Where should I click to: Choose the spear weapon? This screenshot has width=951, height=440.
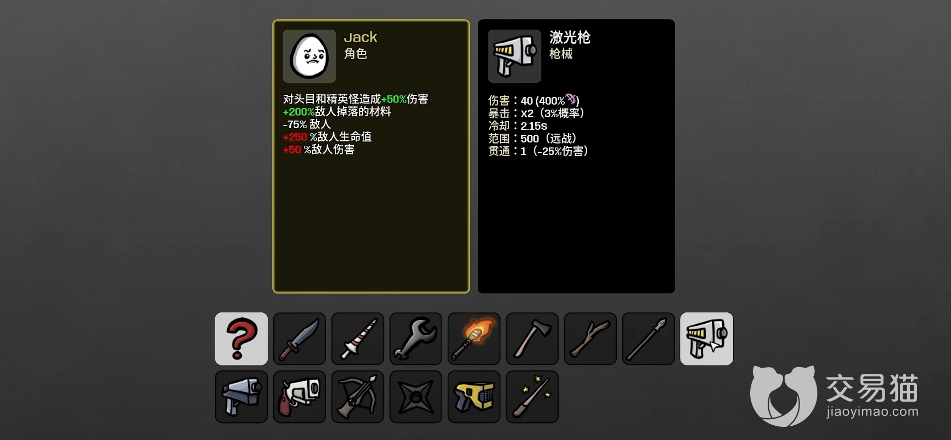click(649, 339)
